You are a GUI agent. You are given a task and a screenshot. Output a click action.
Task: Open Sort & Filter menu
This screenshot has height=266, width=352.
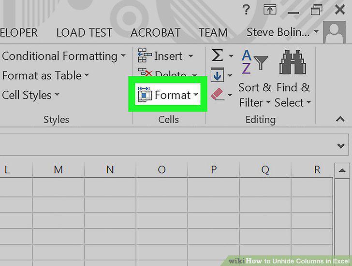(x=254, y=78)
